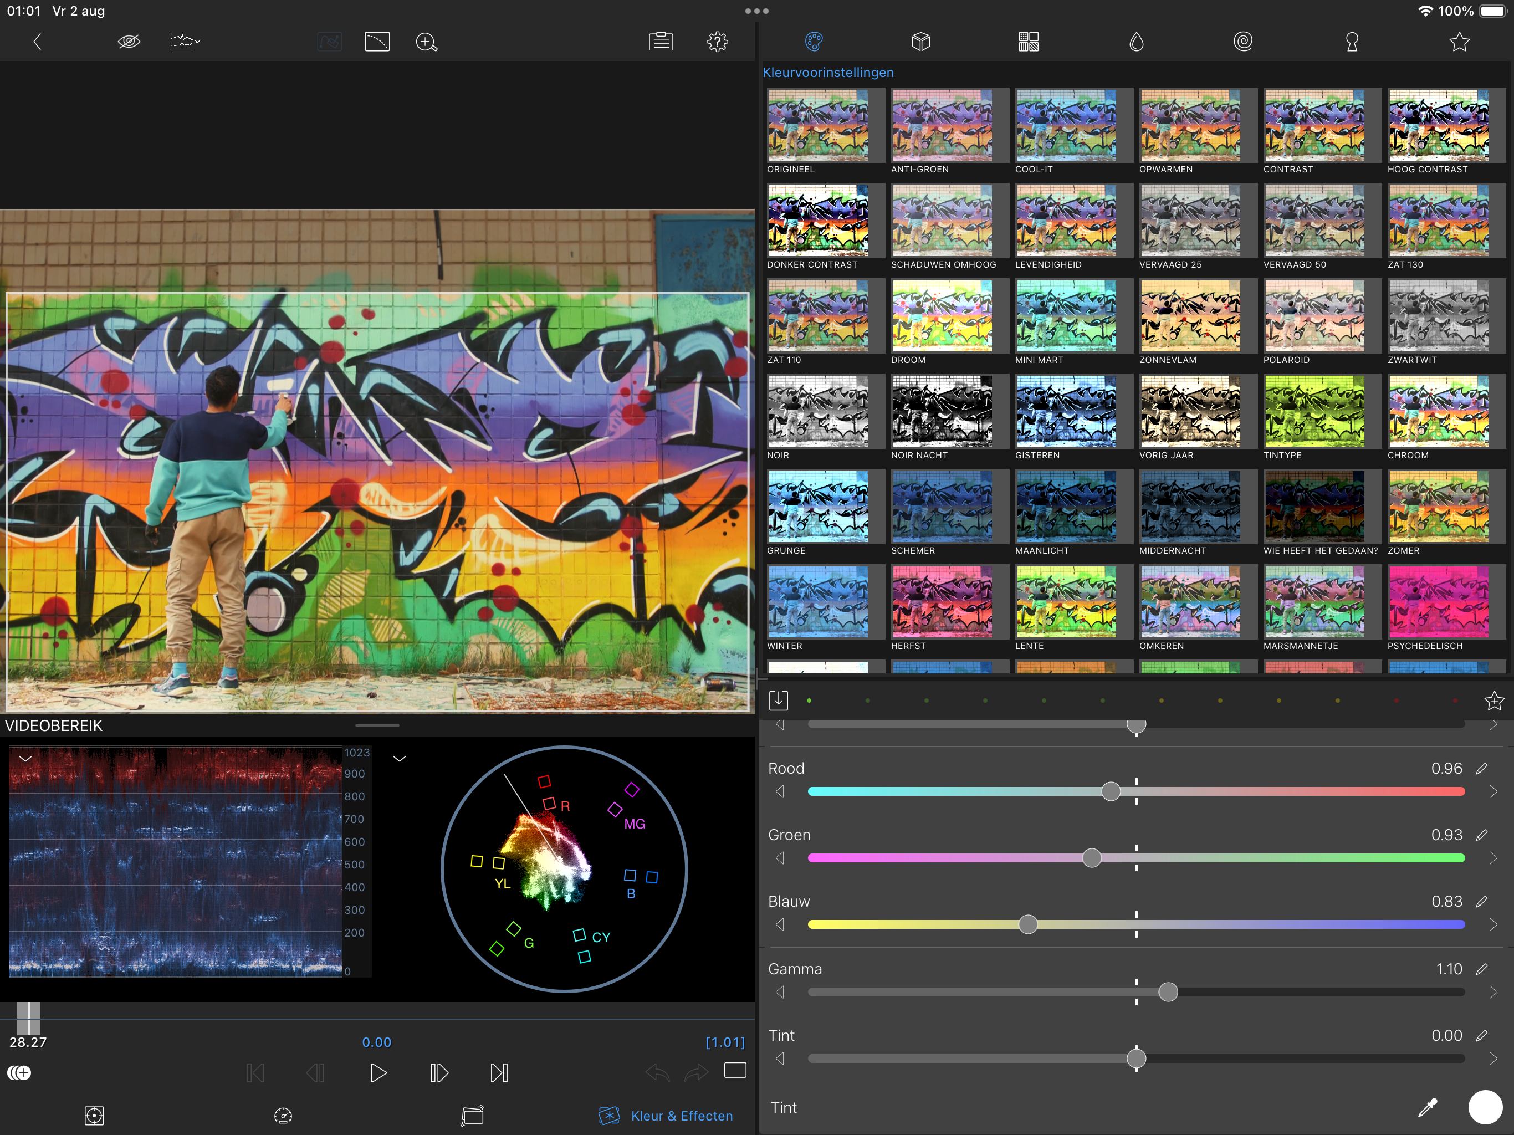The image size is (1514, 1135).
Task: Expand the waveform scope chevron dropdown
Action: tap(25, 759)
